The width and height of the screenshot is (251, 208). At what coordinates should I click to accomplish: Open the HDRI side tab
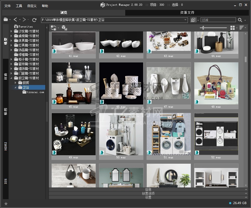coord(6,146)
